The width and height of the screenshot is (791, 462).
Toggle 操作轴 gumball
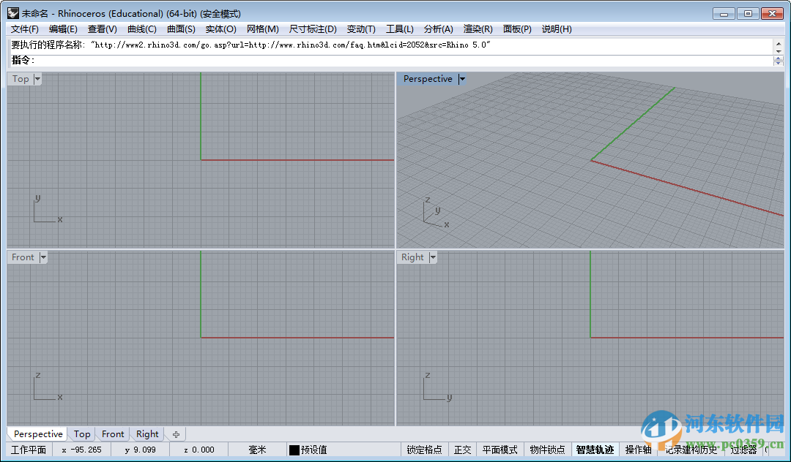pyautogui.click(x=638, y=450)
